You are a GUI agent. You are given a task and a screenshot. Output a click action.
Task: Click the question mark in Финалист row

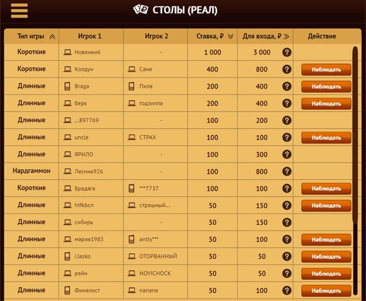point(286,290)
